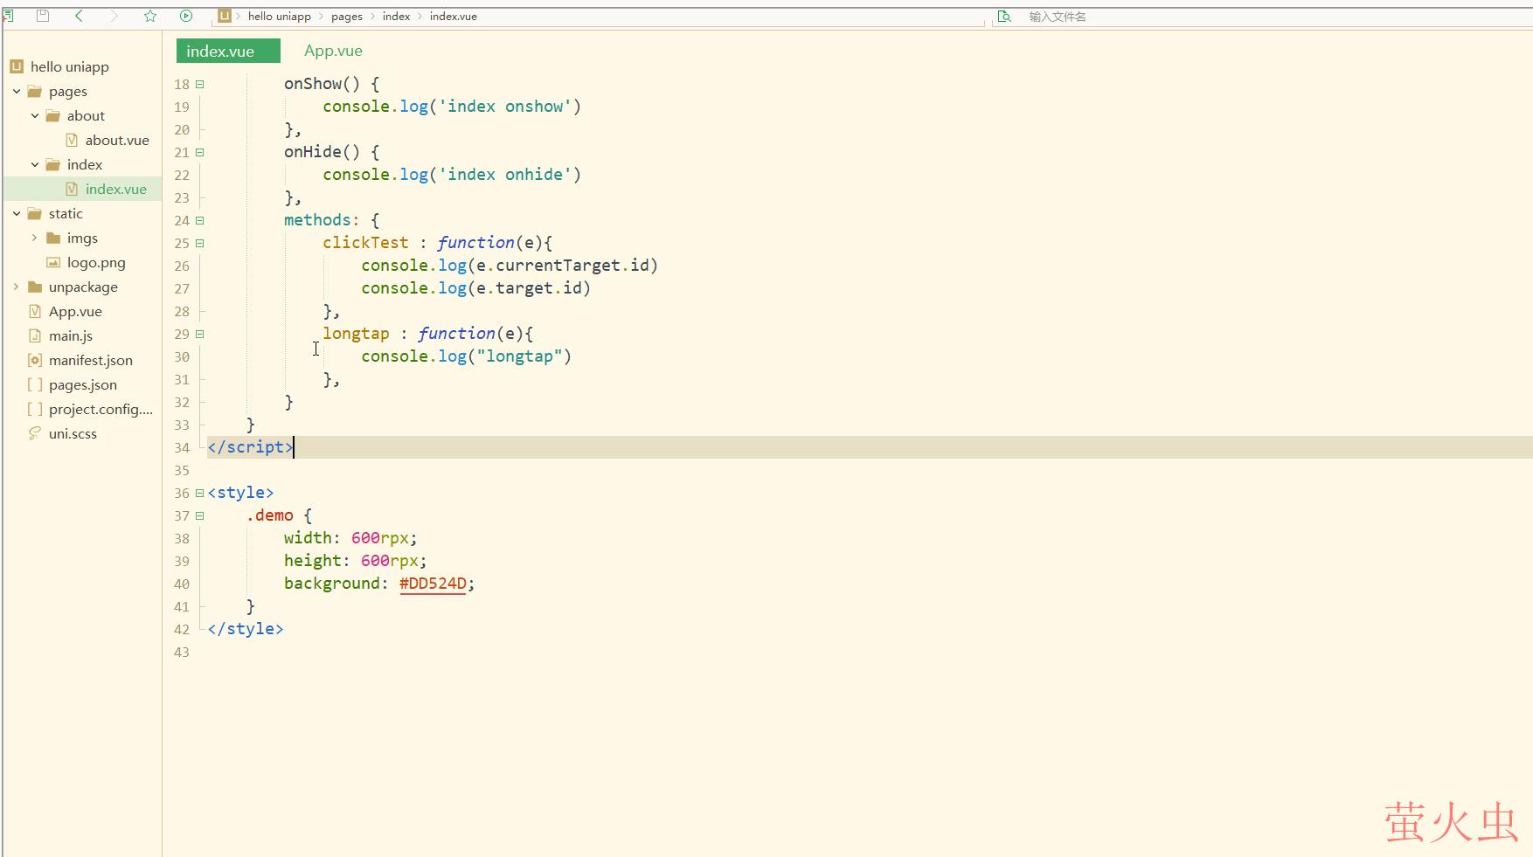Click the main.js file icon
1533x857 pixels.
35,335
